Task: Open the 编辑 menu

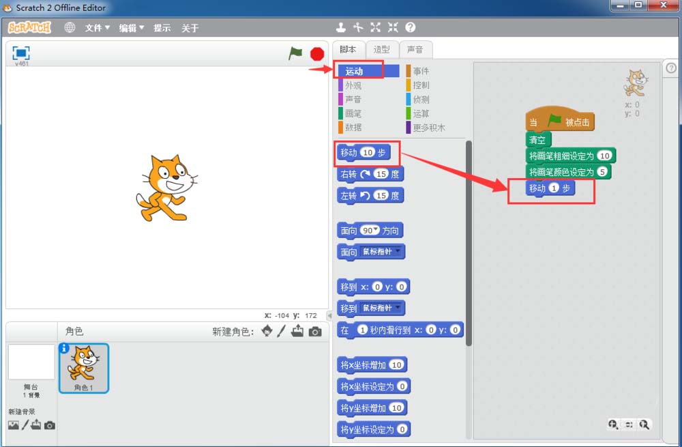Action: (132, 28)
